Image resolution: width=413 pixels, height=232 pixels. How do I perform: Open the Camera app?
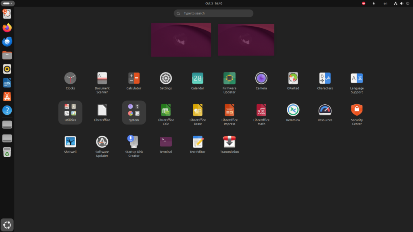coord(261,81)
